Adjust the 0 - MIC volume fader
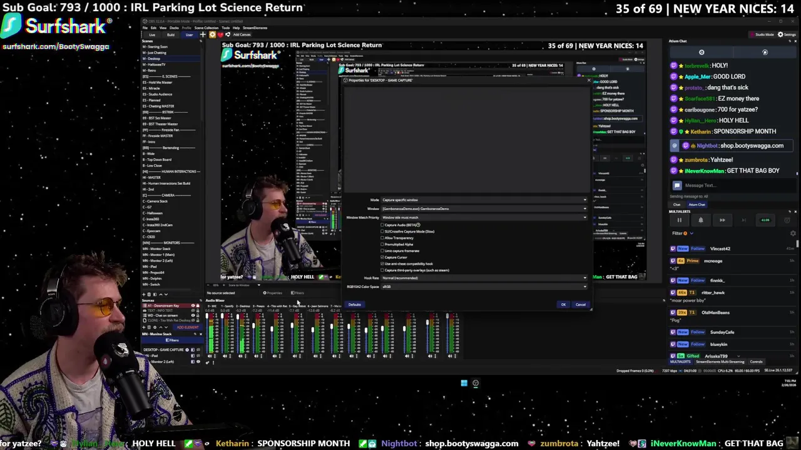Image resolution: width=801 pixels, height=450 pixels. [207, 316]
